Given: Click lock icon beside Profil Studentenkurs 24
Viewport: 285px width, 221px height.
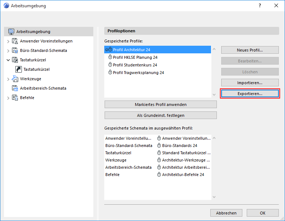Looking at the screenshot, I should pyautogui.click(x=110, y=65).
